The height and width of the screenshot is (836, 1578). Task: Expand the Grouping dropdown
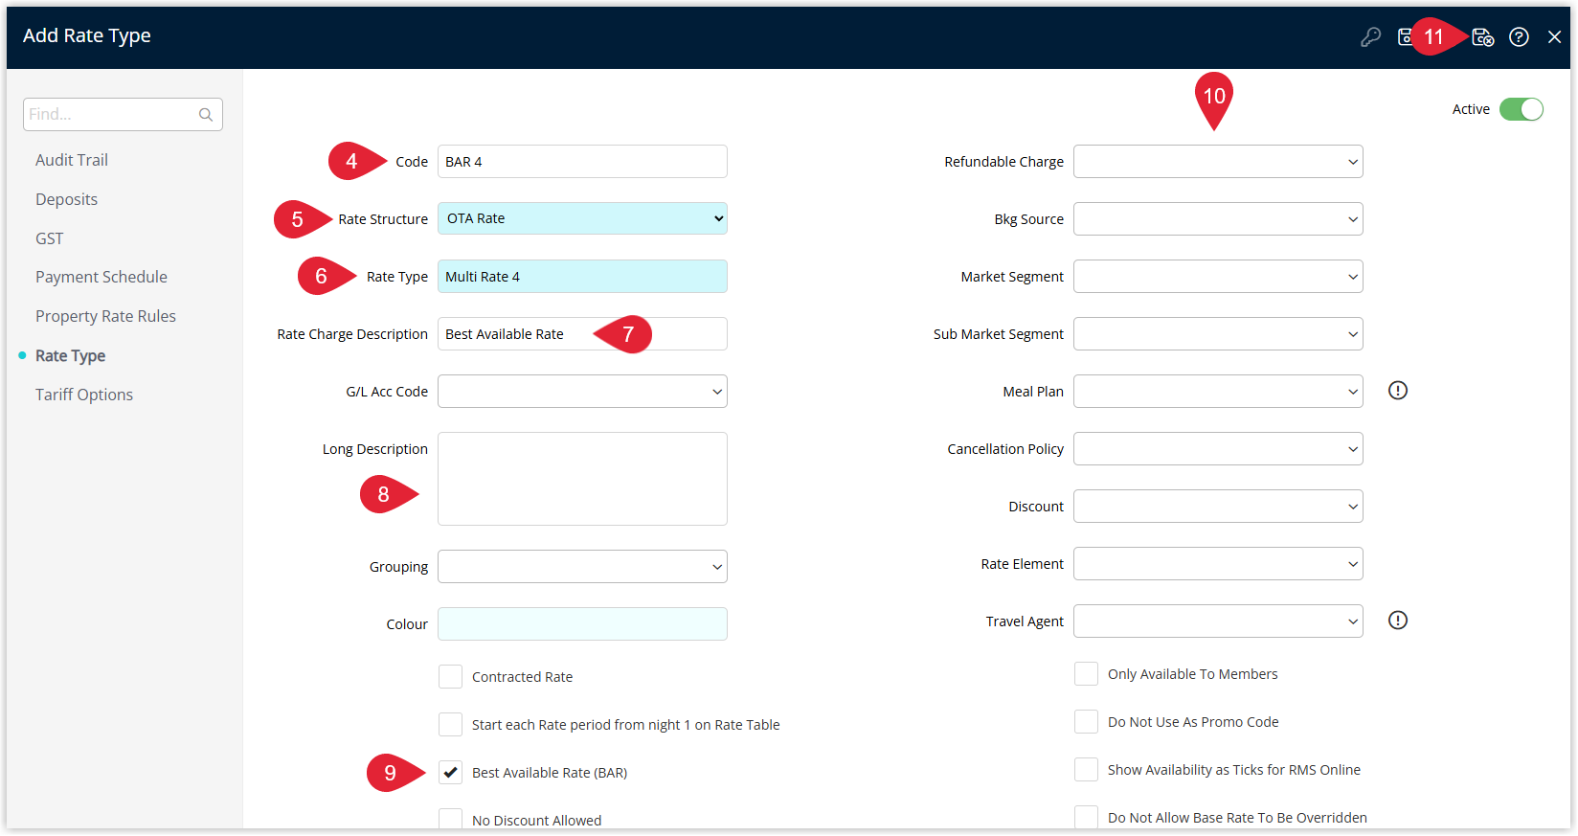pos(582,566)
